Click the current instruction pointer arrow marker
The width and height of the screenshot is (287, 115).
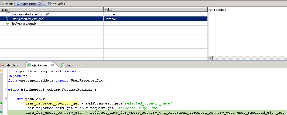[1, 112]
